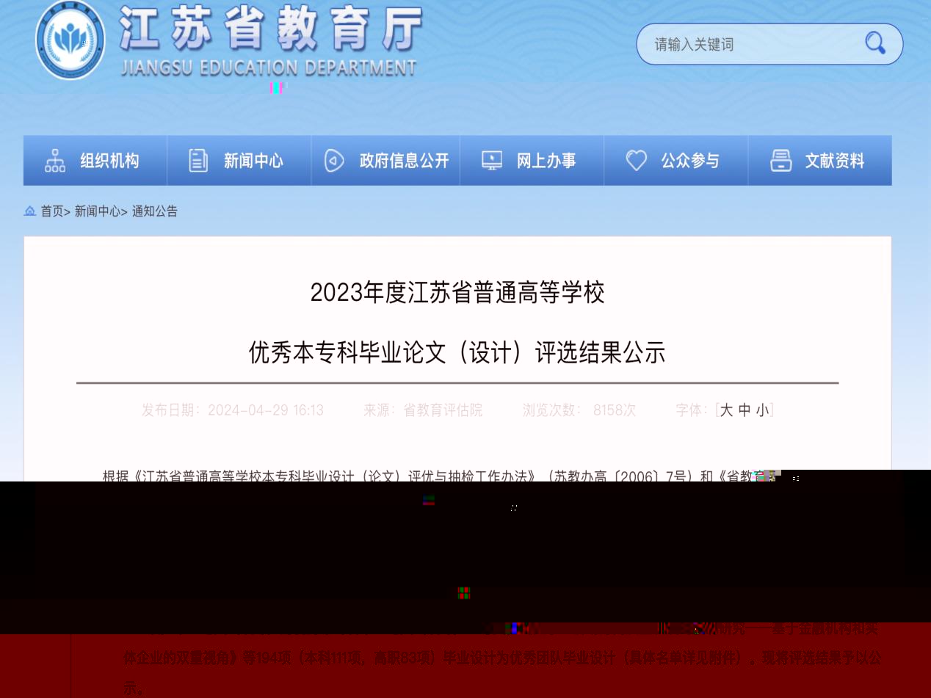Click the 政府信息公开 icon
The height and width of the screenshot is (698, 931).
[334, 161]
